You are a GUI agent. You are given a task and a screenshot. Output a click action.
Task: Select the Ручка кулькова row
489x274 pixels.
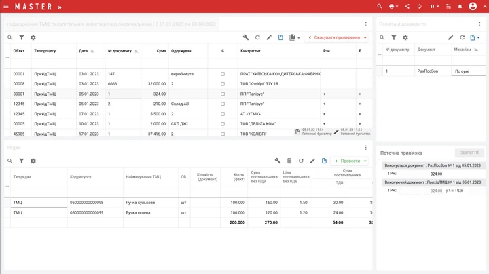188,202
